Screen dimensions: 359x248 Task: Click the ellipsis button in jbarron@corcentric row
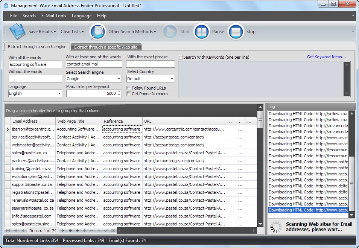240,129
